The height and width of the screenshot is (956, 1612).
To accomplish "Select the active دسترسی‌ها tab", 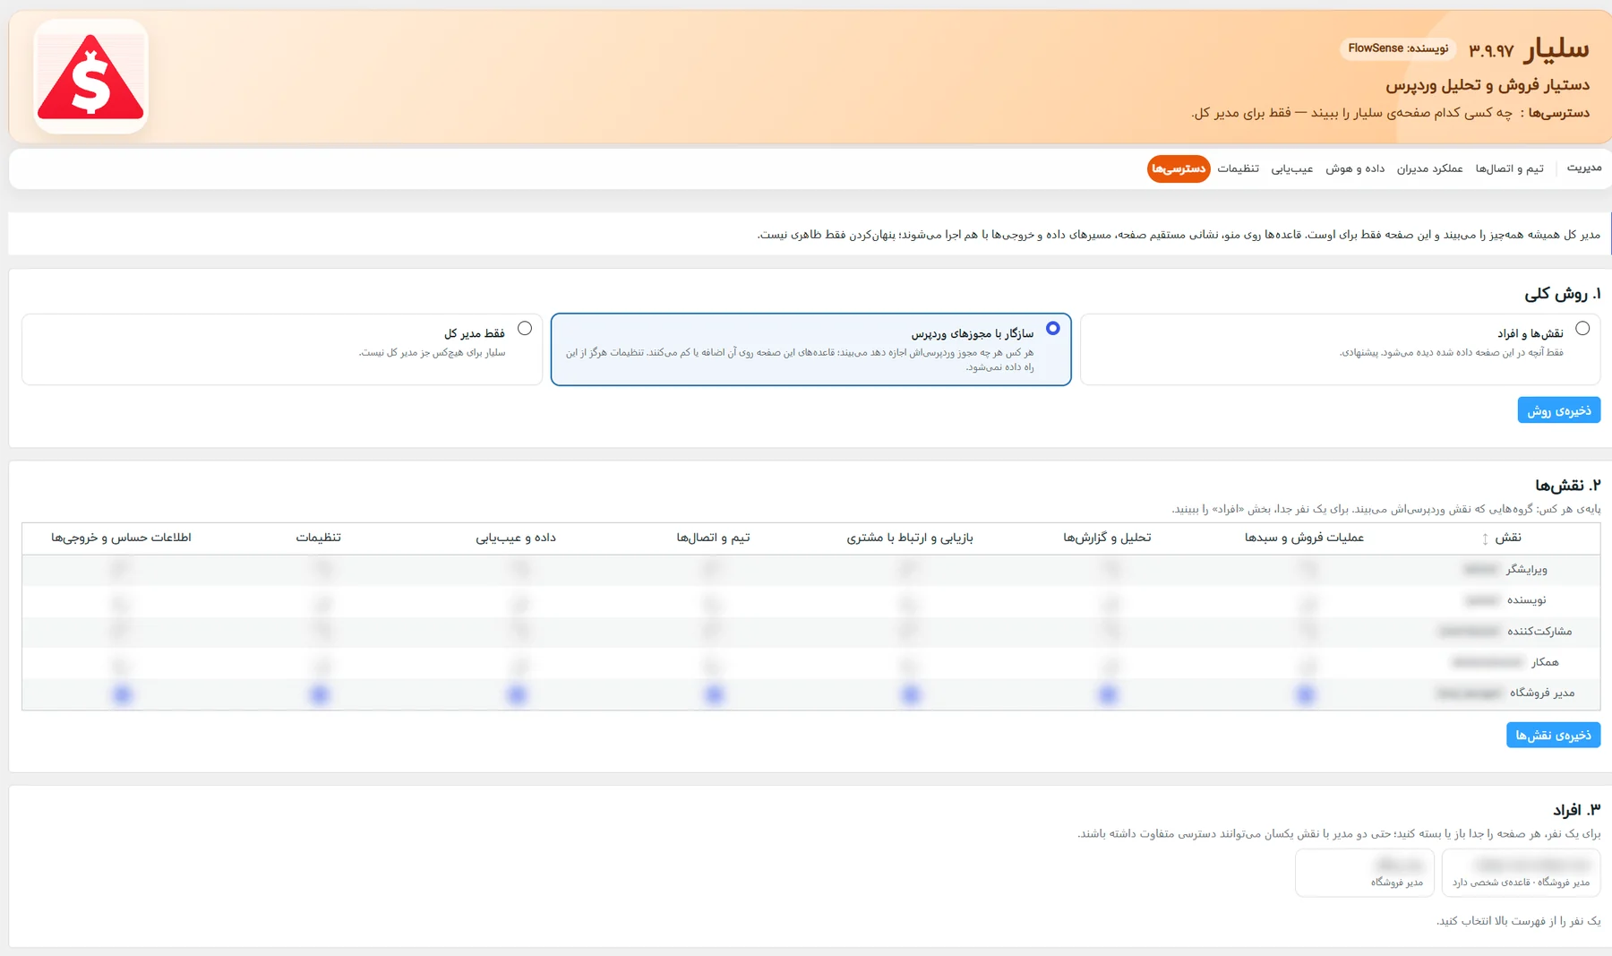I will click(1179, 168).
